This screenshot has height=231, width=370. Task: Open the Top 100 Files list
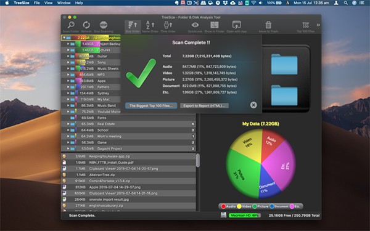(x=305, y=26)
